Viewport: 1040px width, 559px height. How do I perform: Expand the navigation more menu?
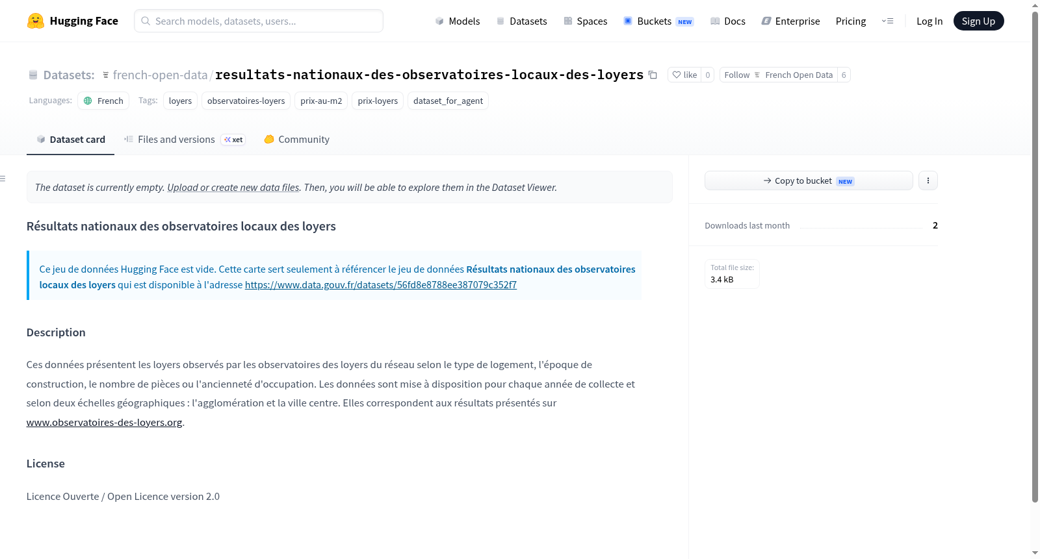[887, 21]
